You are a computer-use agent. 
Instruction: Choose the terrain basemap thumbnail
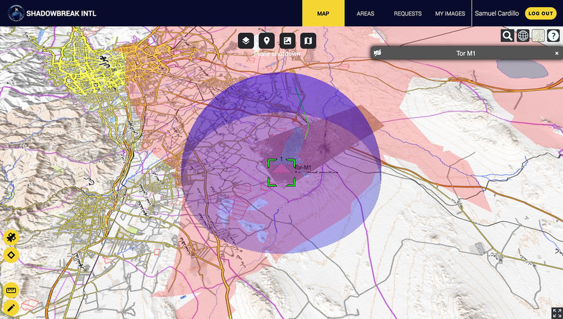pyautogui.click(x=538, y=36)
